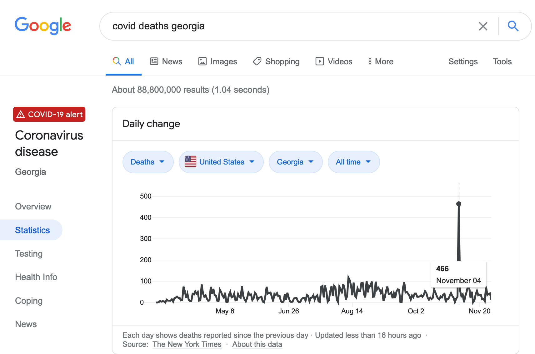Open the search Tools option
The image size is (535, 354).
(x=502, y=61)
